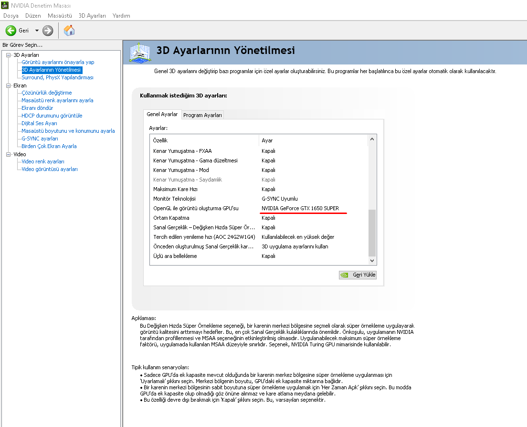Select Ortam Kapatma row
527x427 pixels.
259,218
